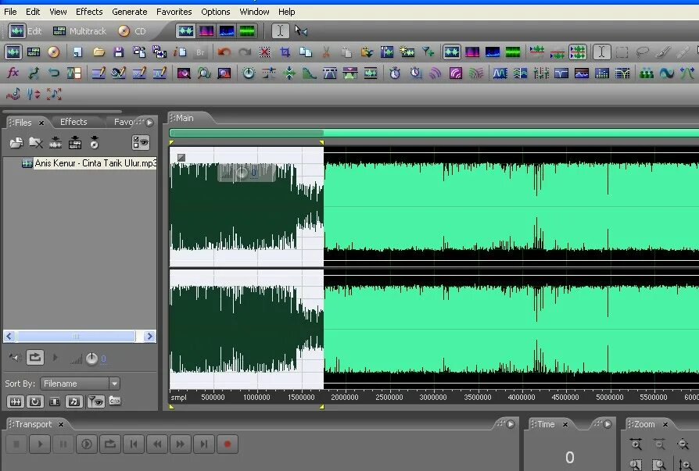Click 3000000 on the sample ruler
This screenshot has height=471, width=699.
(433, 397)
